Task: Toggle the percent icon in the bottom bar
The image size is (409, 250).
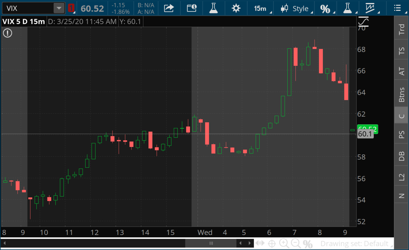Action: (x=308, y=244)
